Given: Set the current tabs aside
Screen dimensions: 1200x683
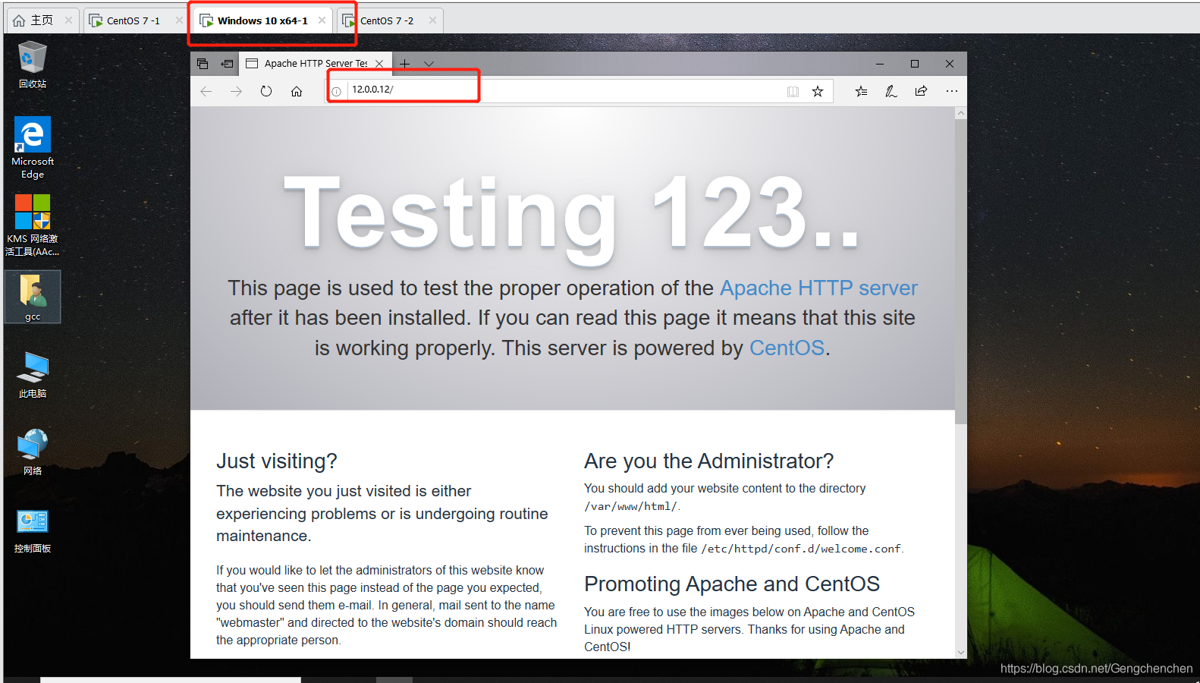Looking at the screenshot, I should (x=227, y=64).
